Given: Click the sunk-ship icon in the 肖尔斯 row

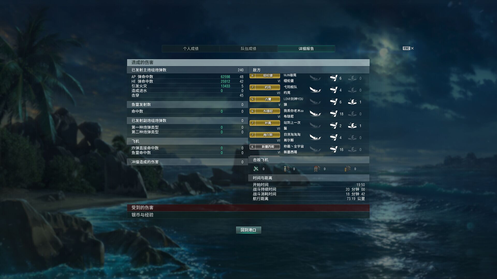Looking at the screenshot, I should [315, 137].
